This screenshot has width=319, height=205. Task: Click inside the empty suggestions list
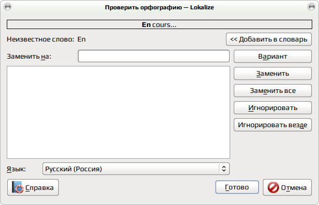click(118, 112)
